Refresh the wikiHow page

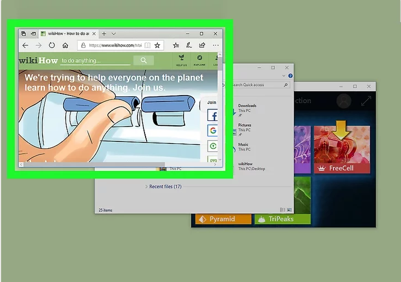[x=52, y=45]
